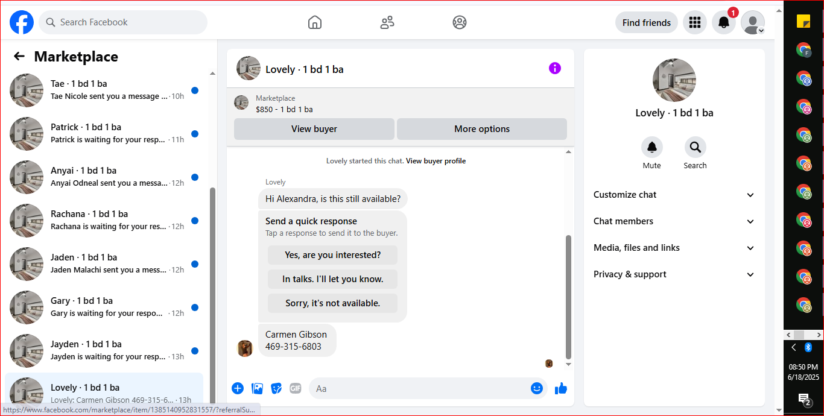Choose a GIF icon in composer
Viewport: 824px width, 416px height.
click(295, 388)
